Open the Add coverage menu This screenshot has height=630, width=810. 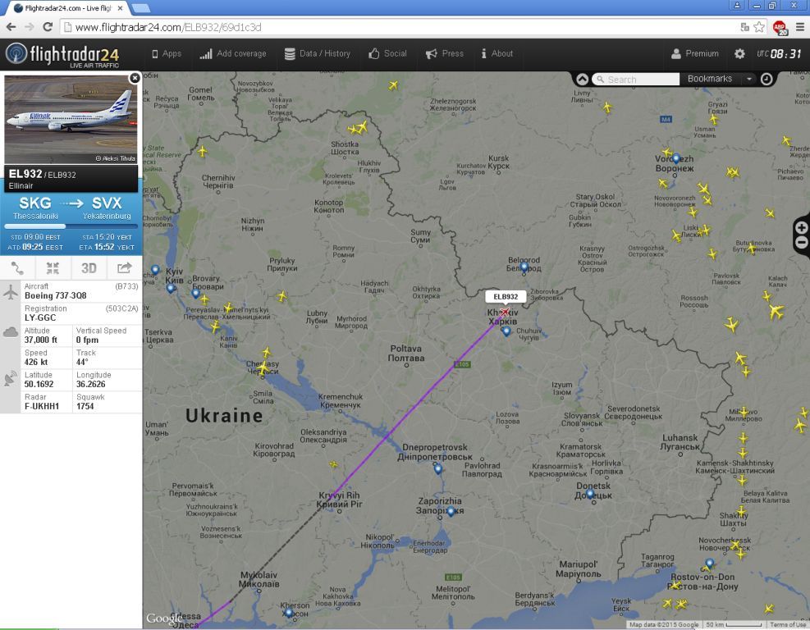pos(233,53)
